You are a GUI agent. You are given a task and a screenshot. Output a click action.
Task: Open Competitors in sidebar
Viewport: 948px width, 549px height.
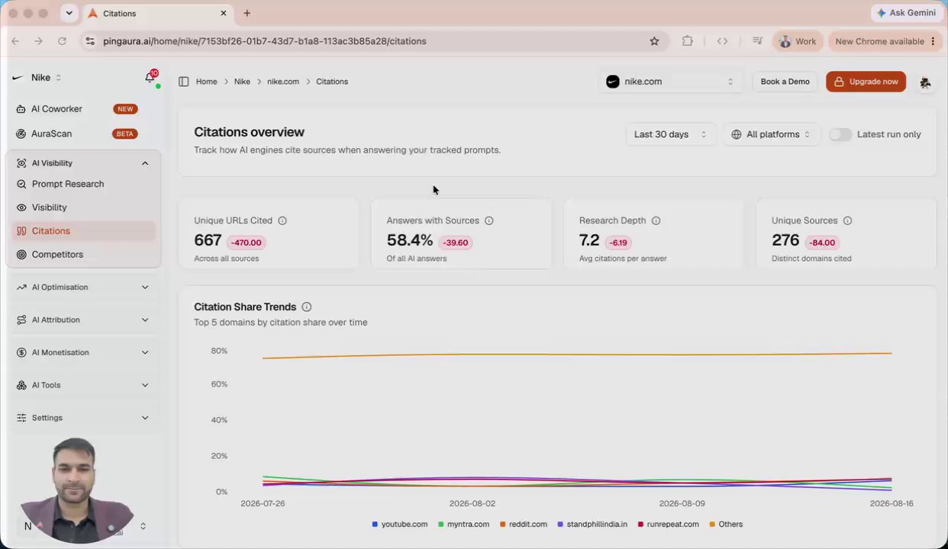82,255
